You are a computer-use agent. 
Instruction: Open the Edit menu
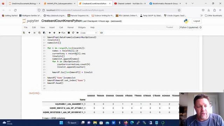tap(34, 27)
